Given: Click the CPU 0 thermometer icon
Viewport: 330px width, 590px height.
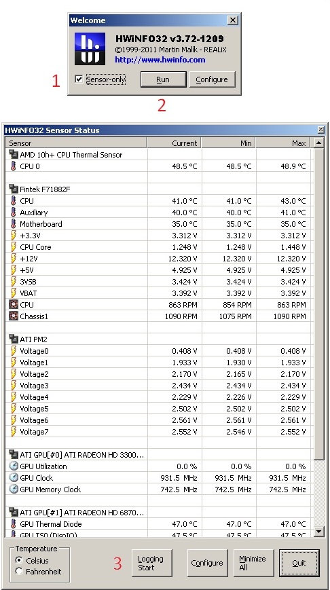Looking at the screenshot, I should tap(14, 166).
